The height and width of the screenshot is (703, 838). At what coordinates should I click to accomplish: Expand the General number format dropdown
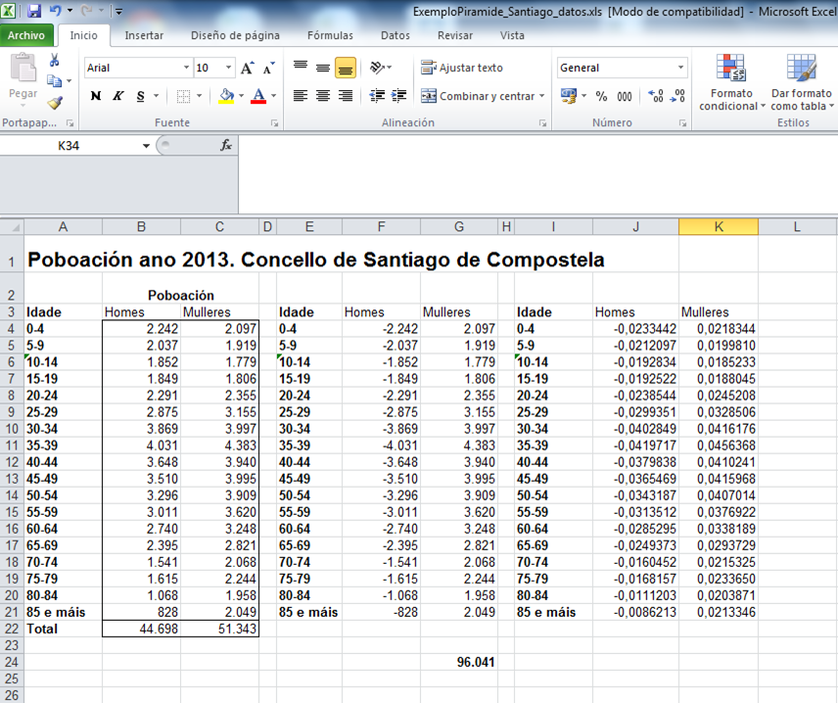coord(681,68)
